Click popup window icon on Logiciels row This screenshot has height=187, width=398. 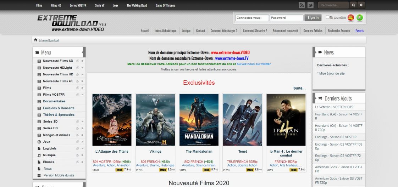click(x=78, y=148)
